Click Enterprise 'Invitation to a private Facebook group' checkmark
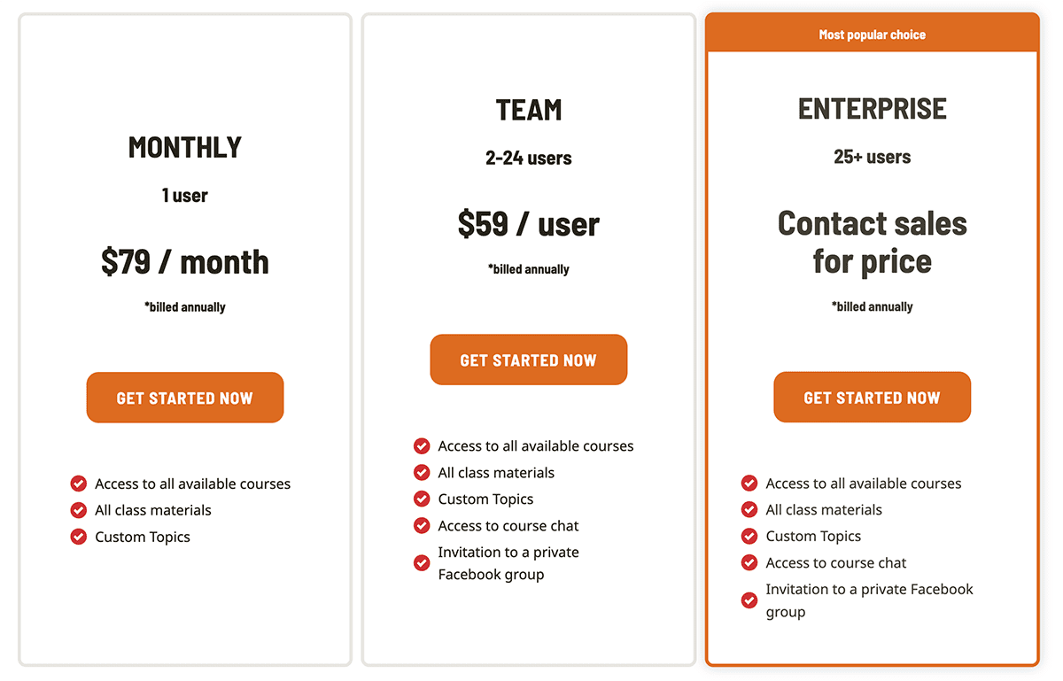 coord(749,600)
